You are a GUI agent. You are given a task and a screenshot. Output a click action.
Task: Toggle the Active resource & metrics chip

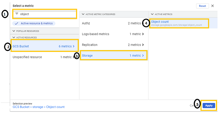point(34,23)
